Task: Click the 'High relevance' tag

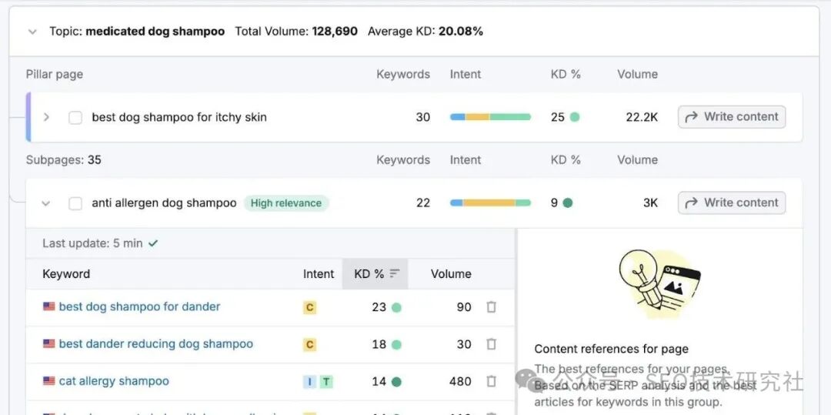Action: 286,203
